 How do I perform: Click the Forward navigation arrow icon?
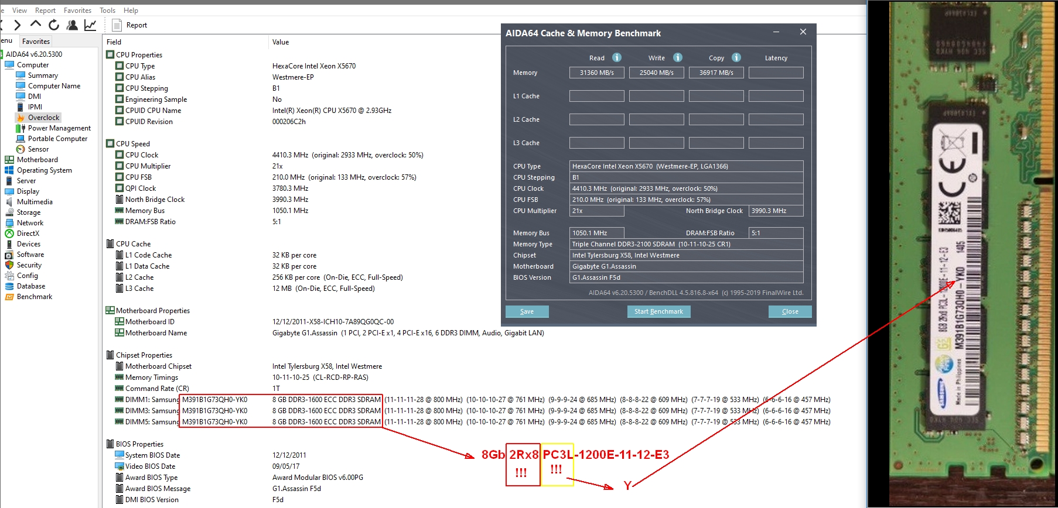tap(18, 25)
